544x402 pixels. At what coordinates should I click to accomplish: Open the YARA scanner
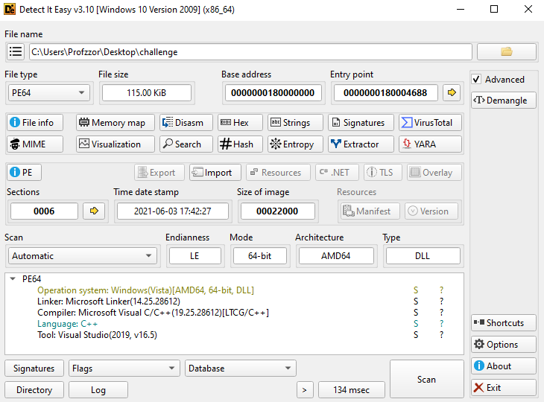point(430,144)
